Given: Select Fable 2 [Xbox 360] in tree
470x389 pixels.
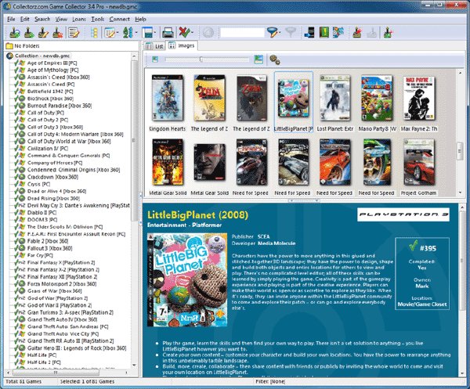Looking at the screenshot, I should [x=48, y=241].
